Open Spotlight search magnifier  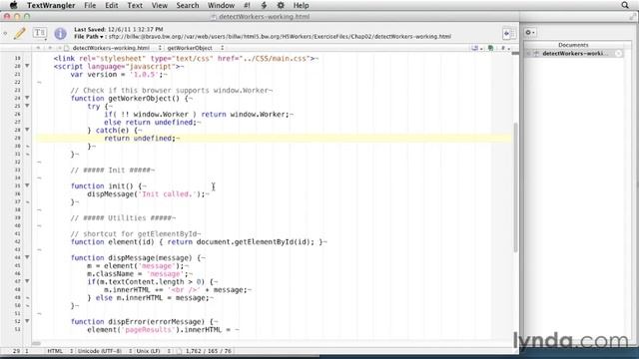pos(625,5)
